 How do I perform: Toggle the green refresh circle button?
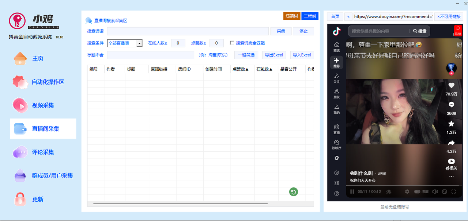tap(293, 191)
